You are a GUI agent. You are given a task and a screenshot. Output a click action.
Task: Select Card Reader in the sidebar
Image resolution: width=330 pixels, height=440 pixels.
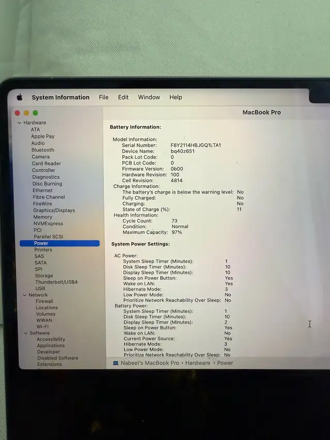[x=46, y=164]
